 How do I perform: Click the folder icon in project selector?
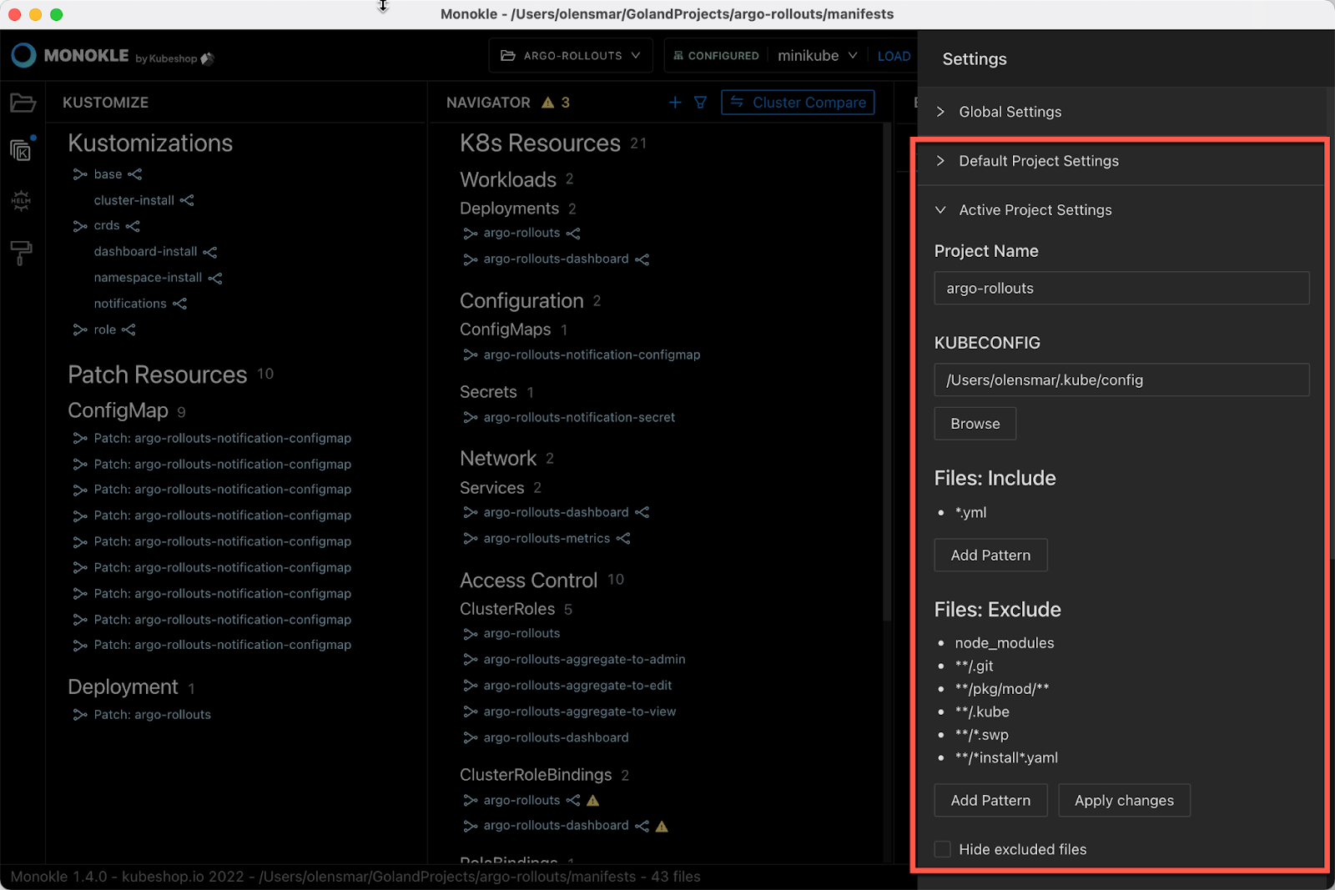point(508,56)
